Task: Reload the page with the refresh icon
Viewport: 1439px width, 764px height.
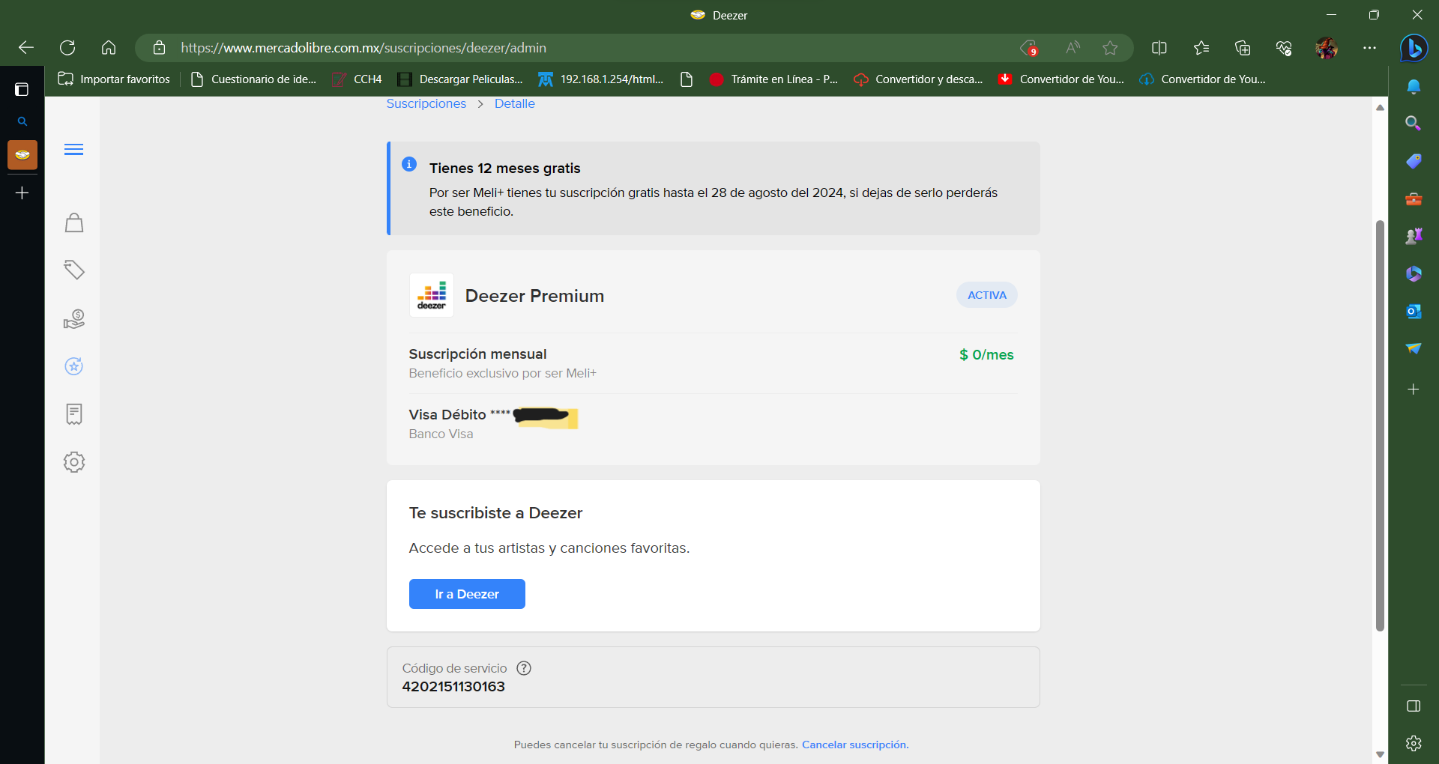Action: [x=67, y=48]
